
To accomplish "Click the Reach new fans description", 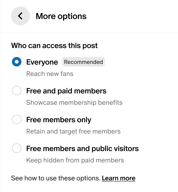I will pyautogui.click(x=50, y=74).
